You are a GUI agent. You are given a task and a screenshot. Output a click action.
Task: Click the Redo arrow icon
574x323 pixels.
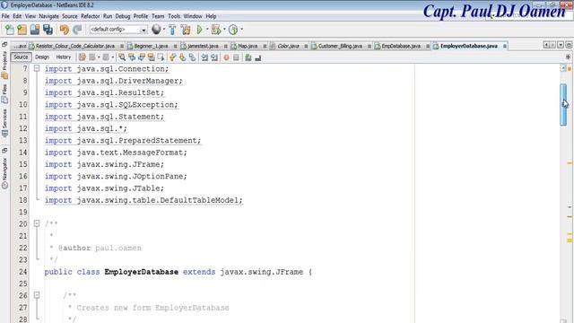(x=77, y=30)
